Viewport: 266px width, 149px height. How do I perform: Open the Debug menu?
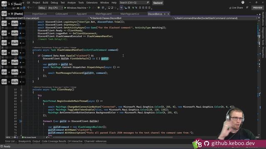54,3
